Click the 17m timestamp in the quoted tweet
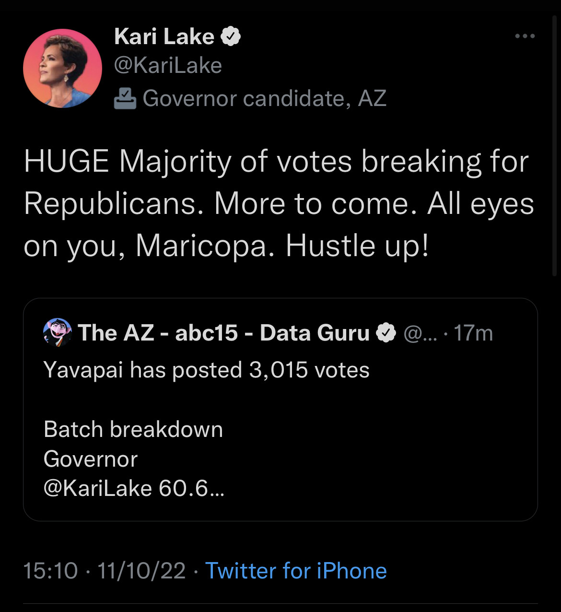The width and height of the screenshot is (561, 612). 473,333
